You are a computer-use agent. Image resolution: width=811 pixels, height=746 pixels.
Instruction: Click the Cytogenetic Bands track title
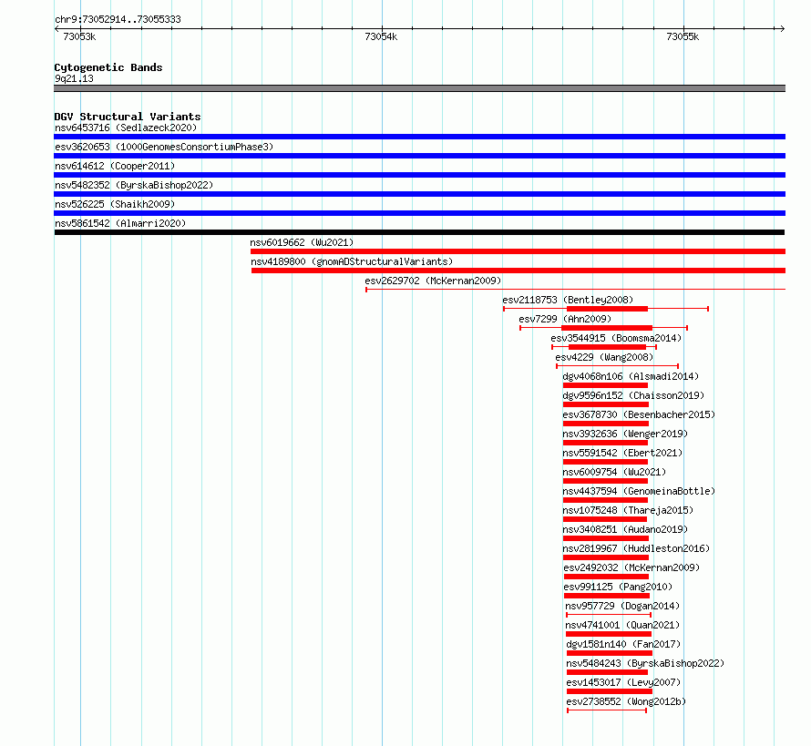pyautogui.click(x=108, y=67)
